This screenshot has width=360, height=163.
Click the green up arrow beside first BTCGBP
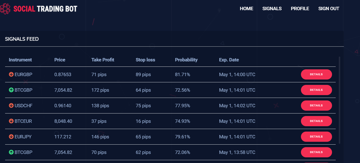[11, 90]
